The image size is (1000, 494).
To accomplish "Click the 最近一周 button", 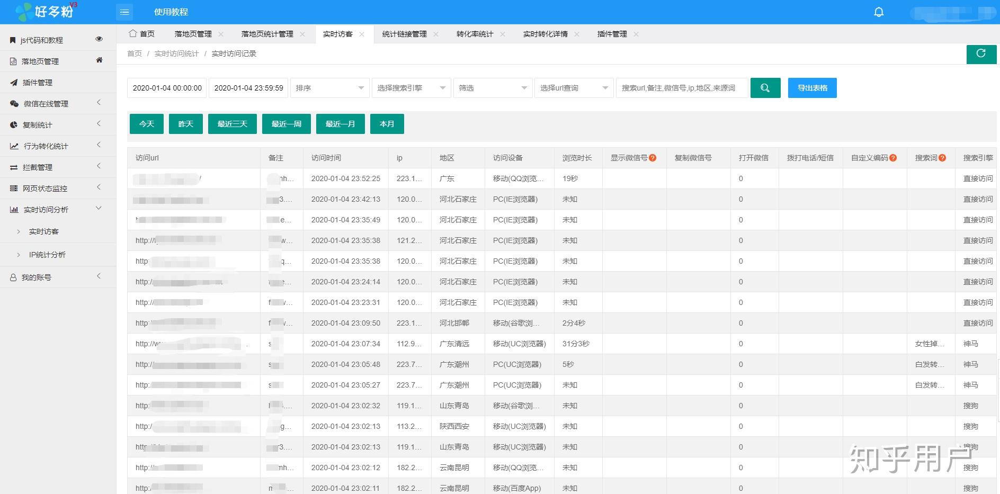I will coord(287,124).
